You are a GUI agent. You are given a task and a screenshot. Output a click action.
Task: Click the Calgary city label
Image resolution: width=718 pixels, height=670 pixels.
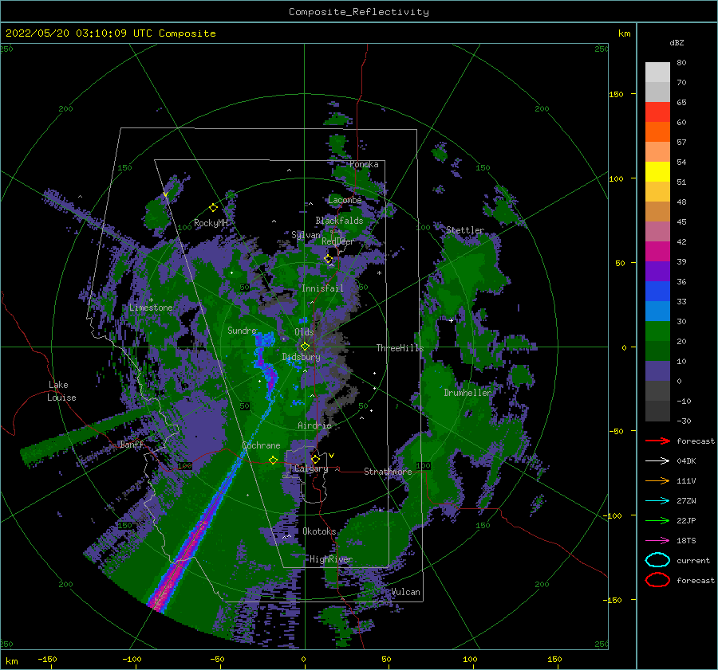click(x=311, y=468)
